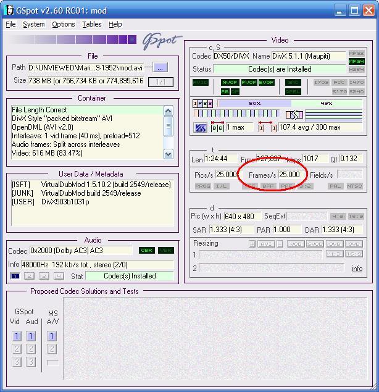Image resolution: width=379 pixels, height=392 pixels.
Task: Toggle the audio VBR indicator
Action: (166, 250)
